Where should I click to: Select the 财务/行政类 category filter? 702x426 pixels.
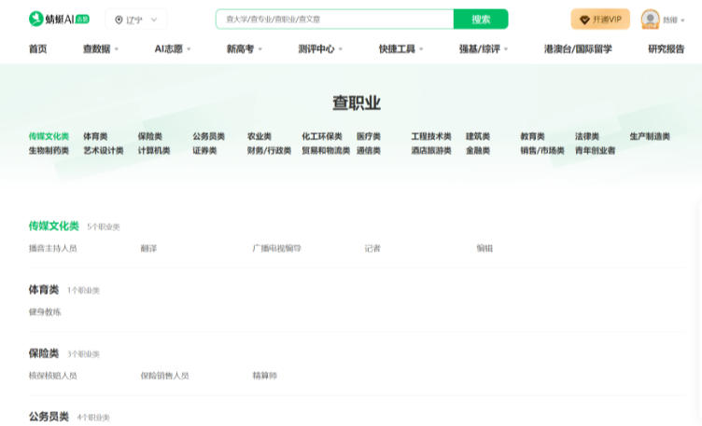[269, 151]
